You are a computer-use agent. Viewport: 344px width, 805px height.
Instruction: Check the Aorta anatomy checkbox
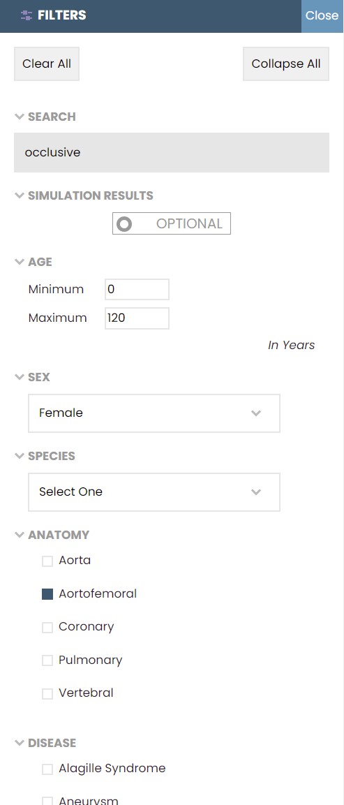pyautogui.click(x=47, y=561)
